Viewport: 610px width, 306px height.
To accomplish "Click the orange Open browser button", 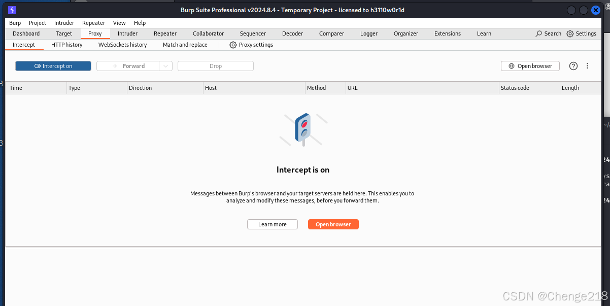I will click(x=333, y=224).
